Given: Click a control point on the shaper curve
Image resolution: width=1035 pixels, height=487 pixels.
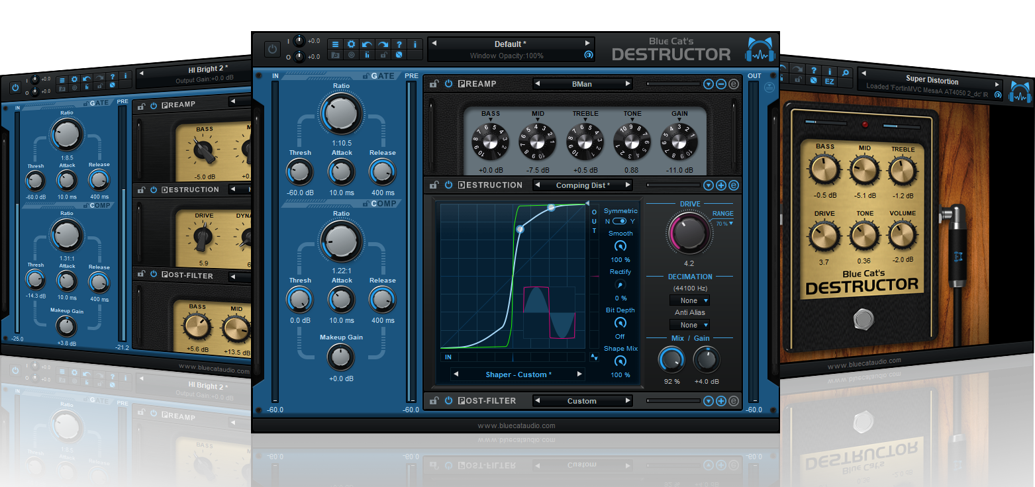Looking at the screenshot, I should pos(520,230).
